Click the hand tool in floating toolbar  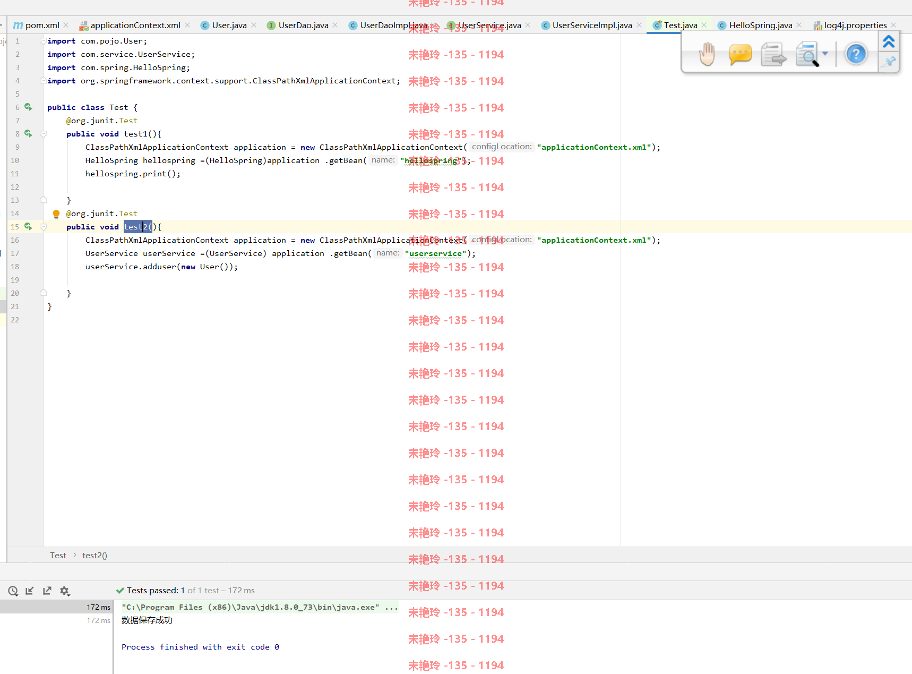point(707,54)
